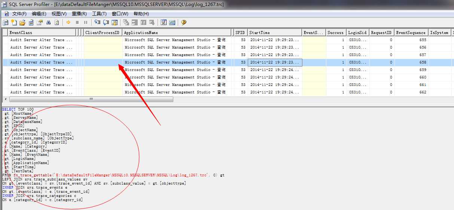Image resolution: width=454 pixels, height=210 pixels.
Task: Click the ClientProcessID column header
Action: pos(103,33)
